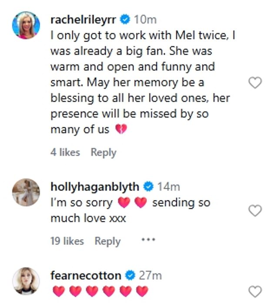Viewport: 276px width, 303px height.
Task: View the 19 likes on hollyhaganblyth's comment
Action: coord(67,241)
